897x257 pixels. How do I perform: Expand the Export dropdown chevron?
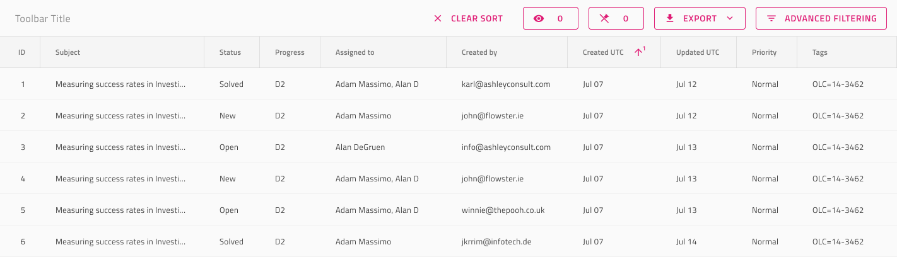(x=730, y=18)
